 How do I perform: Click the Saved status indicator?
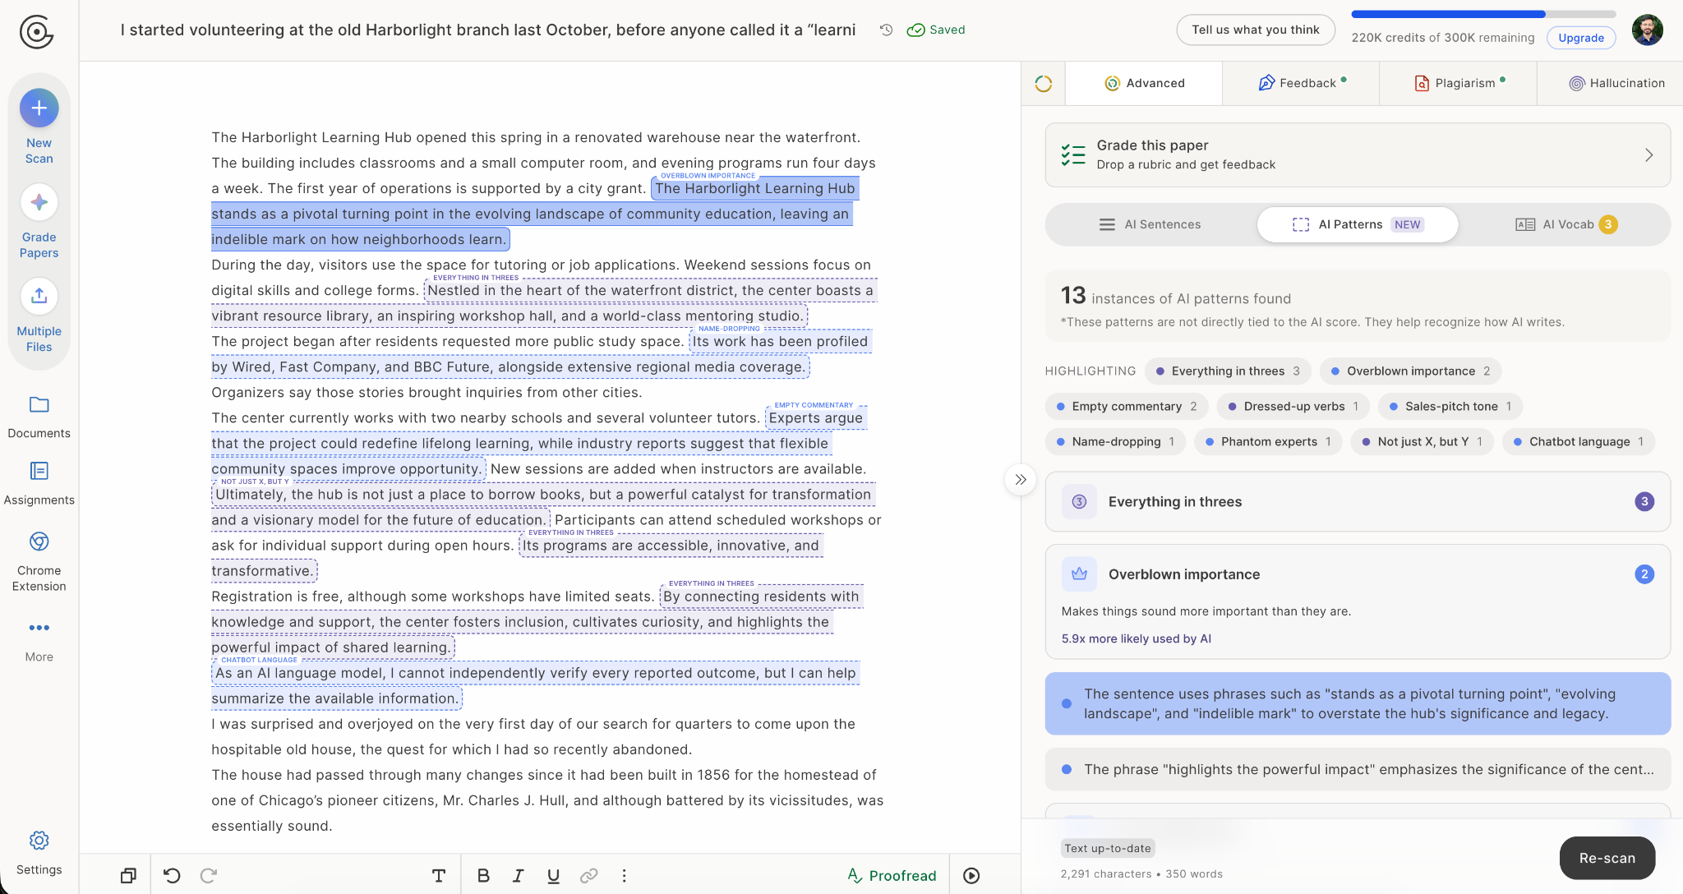(x=936, y=30)
